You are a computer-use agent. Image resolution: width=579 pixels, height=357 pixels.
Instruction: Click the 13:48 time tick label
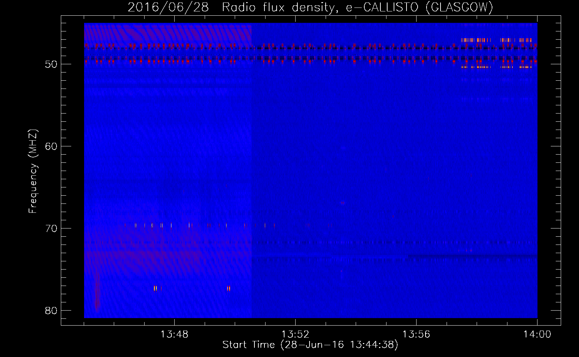[174, 335]
